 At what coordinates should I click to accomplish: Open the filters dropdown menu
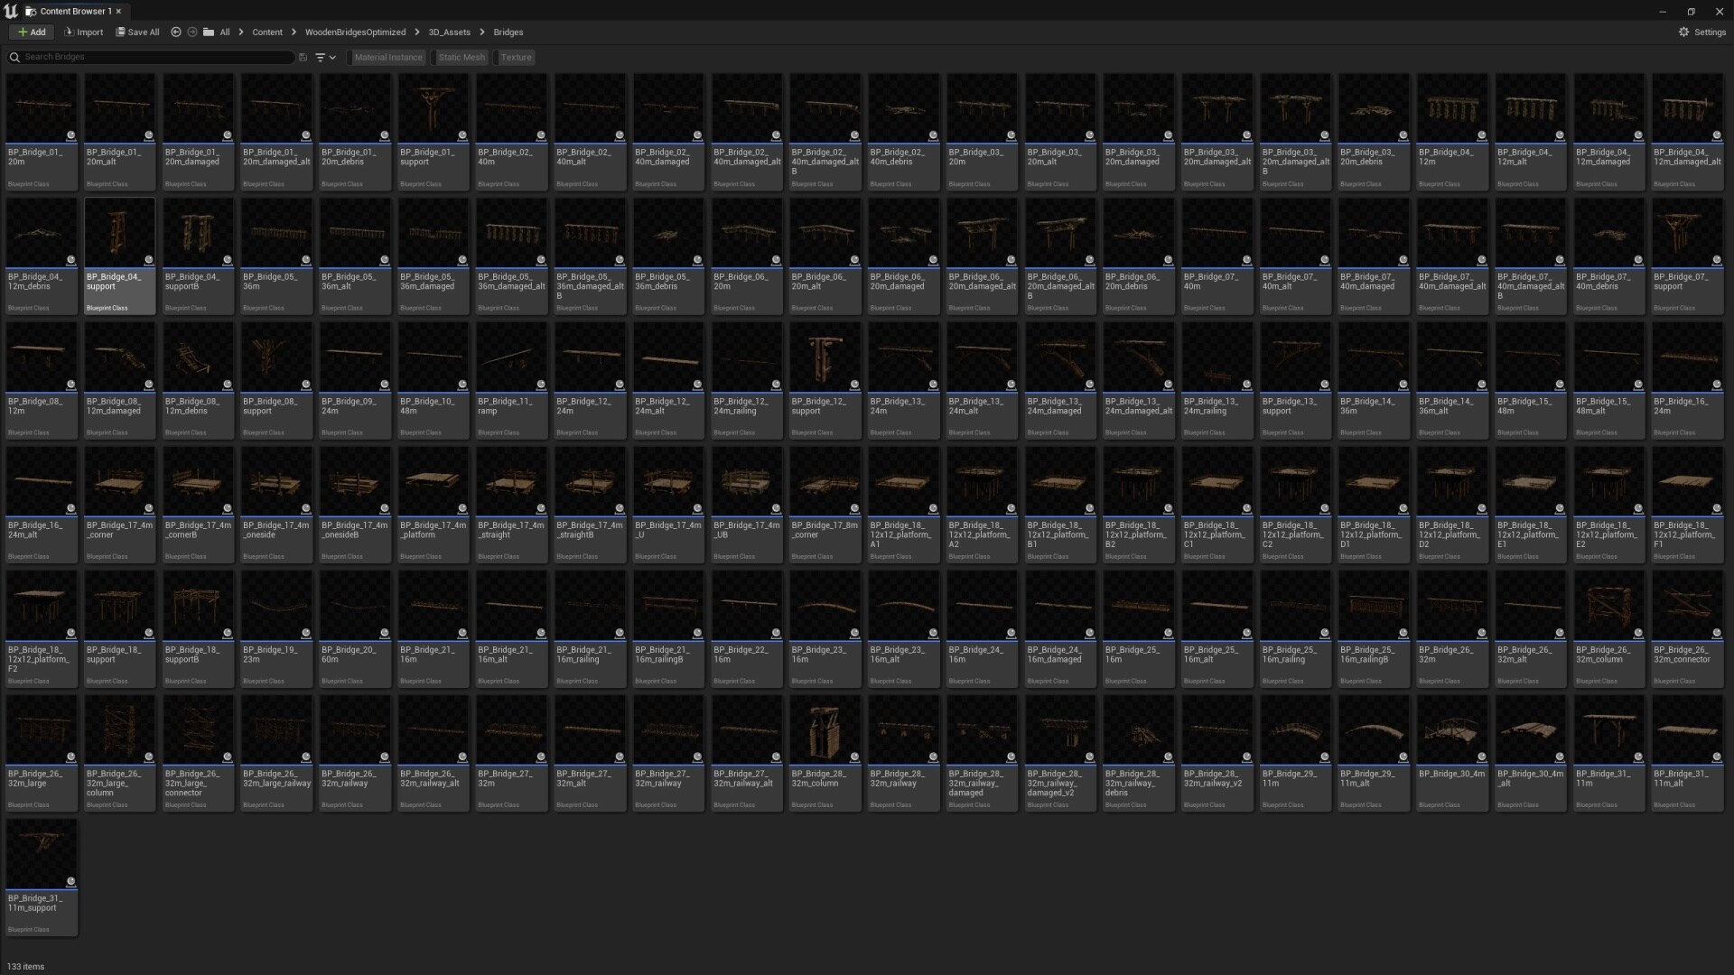point(325,57)
